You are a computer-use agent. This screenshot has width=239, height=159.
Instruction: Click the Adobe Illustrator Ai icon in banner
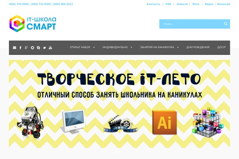165,122
